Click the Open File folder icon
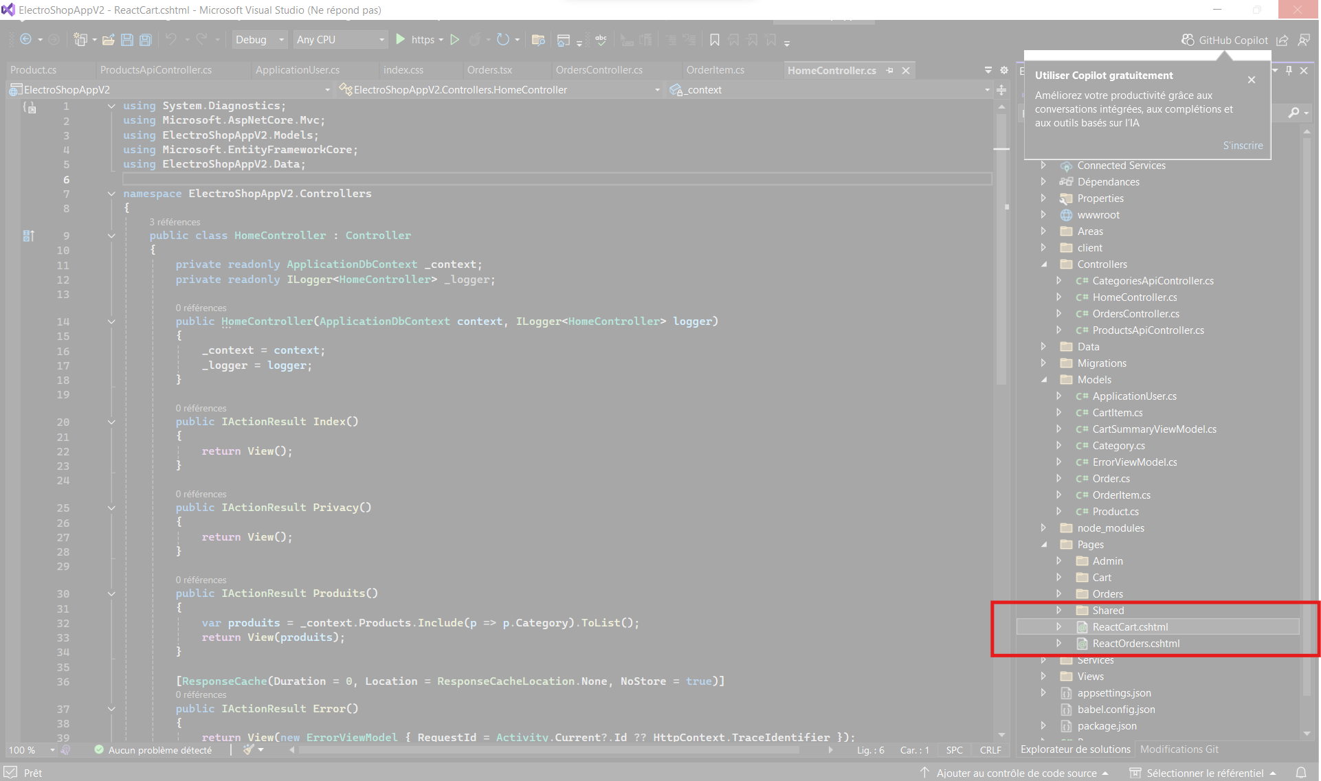The width and height of the screenshot is (1321, 781). [108, 40]
